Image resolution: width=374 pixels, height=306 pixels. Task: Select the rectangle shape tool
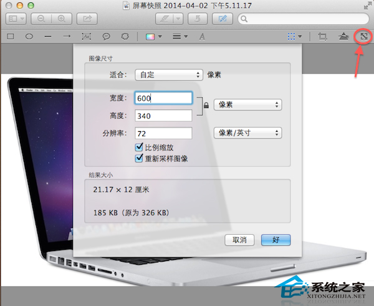[11, 37]
